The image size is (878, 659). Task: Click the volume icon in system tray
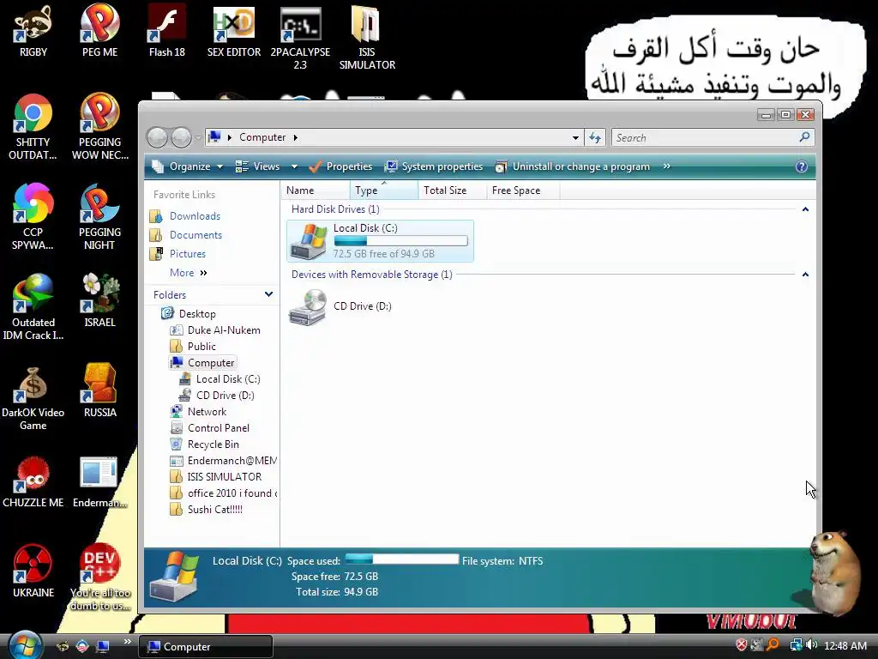(812, 645)
